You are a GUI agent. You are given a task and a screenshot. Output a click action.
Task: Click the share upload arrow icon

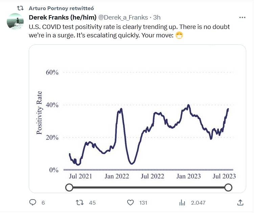click(240, 202)
